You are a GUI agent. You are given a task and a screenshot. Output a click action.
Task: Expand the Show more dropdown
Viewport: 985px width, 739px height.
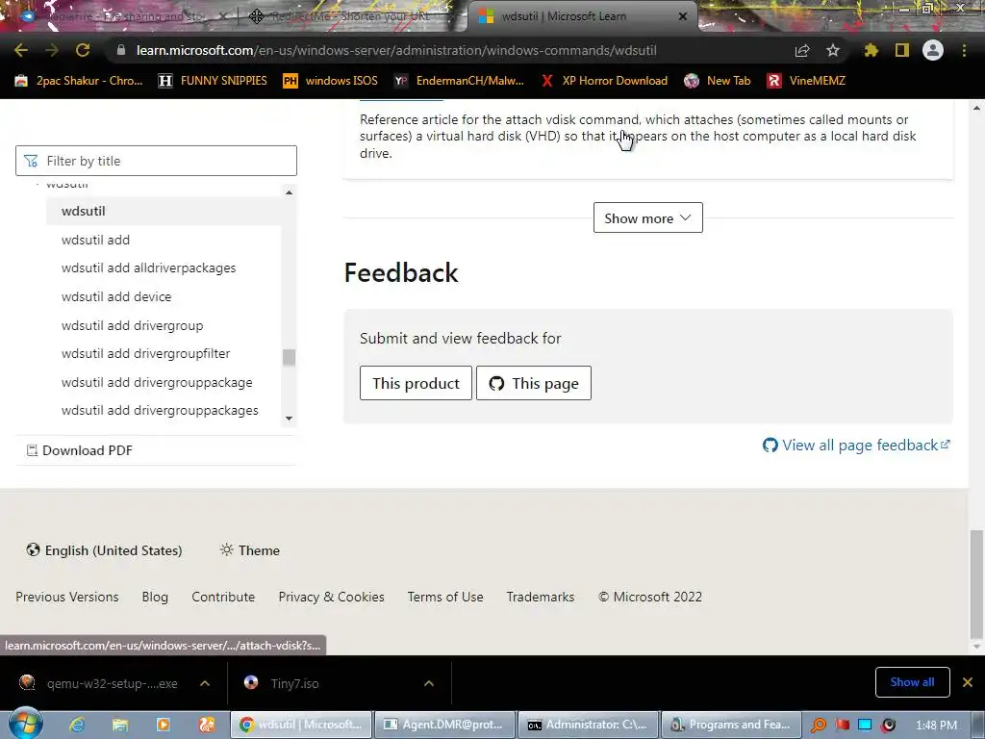click(647, 217)
